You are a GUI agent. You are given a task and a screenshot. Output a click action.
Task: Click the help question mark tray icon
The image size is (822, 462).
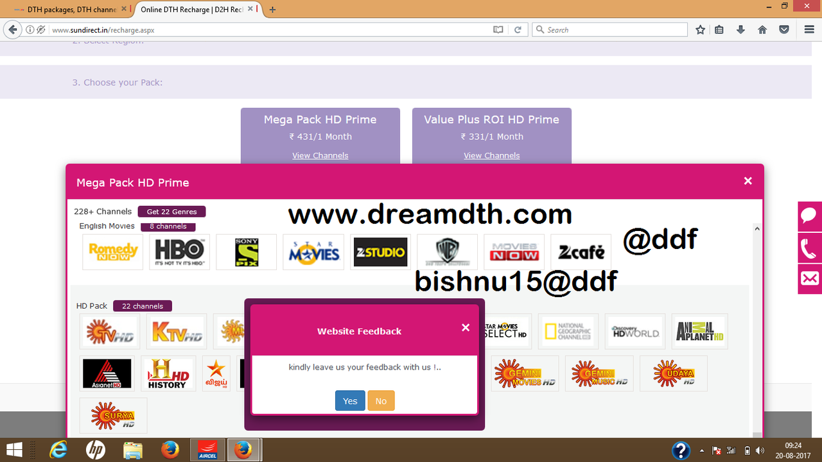pyautogui.click(x=681, y=450)
